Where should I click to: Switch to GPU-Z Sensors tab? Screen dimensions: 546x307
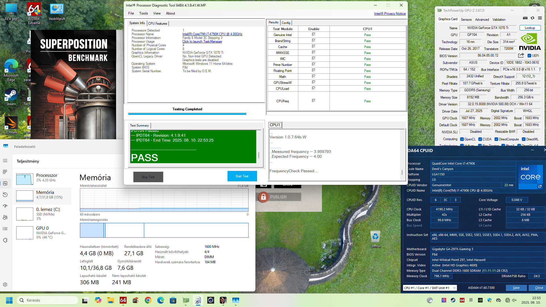pyautogui.click(x=466, y=20)
